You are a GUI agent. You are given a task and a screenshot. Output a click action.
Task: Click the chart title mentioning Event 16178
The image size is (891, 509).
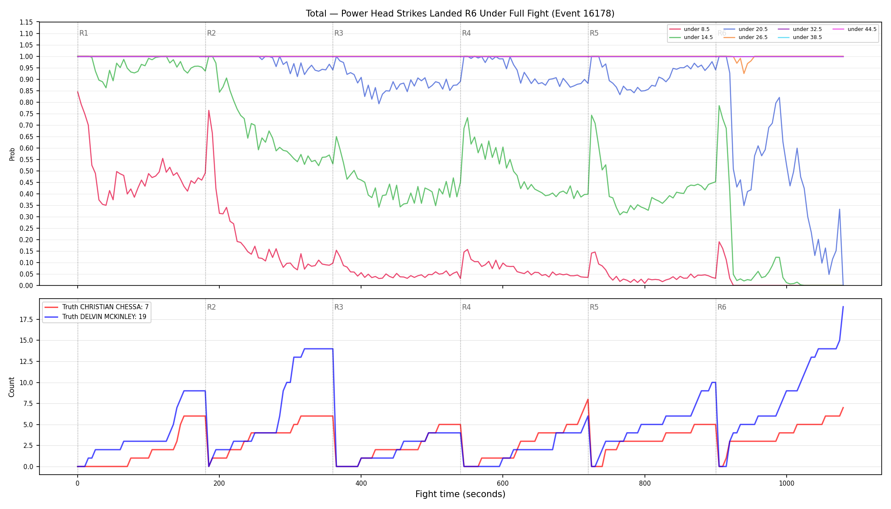[460, 14]
